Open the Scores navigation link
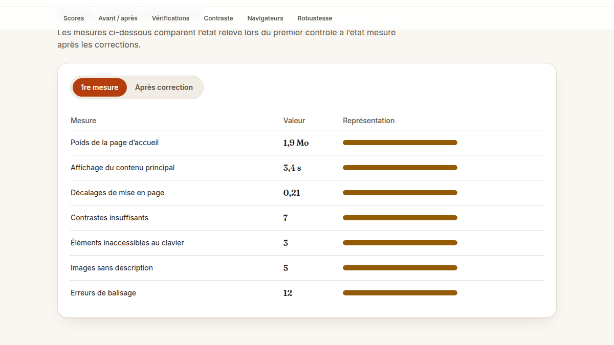Viewport: 614px width, 345px height. tap(74, 18)
